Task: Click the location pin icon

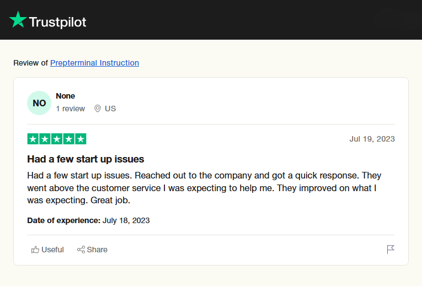Action: 98,109
